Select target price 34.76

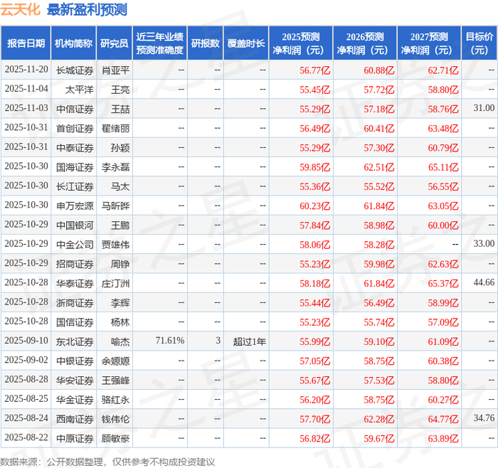coord(484,418)
